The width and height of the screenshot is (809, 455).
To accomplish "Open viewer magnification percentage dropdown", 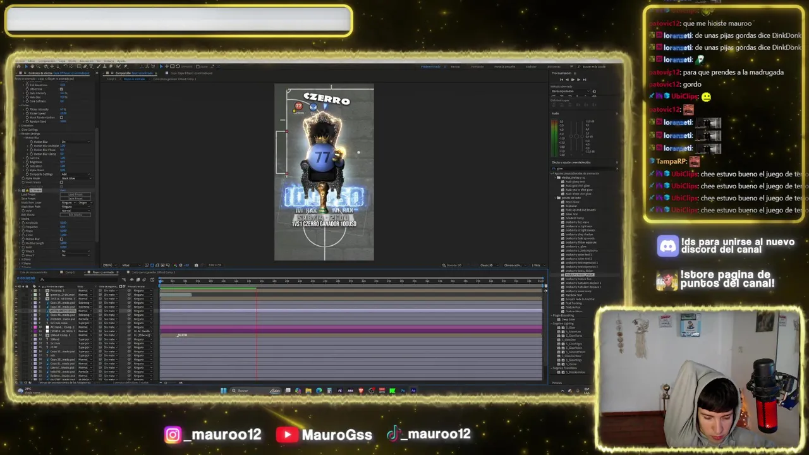I will [110, 265].
